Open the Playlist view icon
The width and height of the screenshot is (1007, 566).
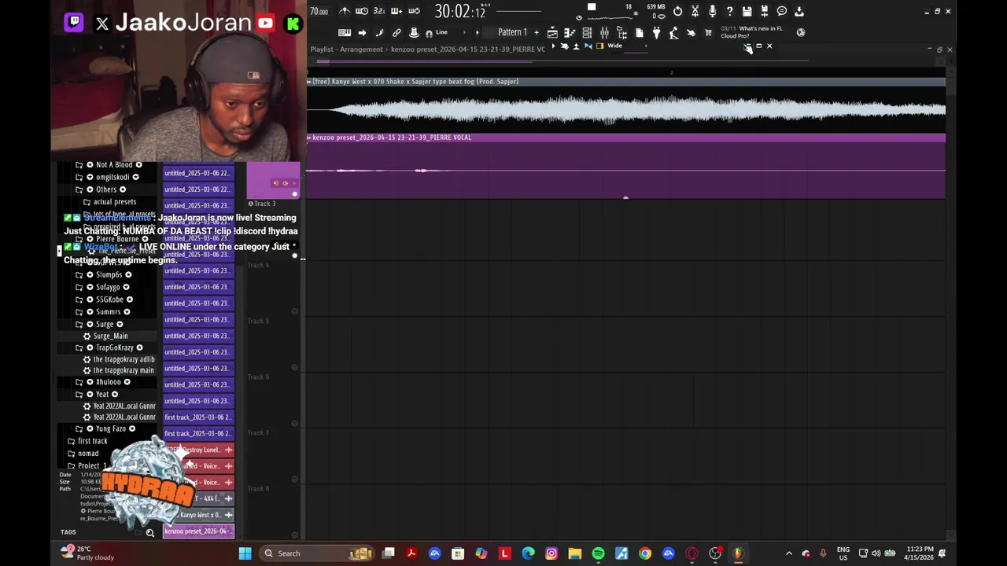coord(552,32)
